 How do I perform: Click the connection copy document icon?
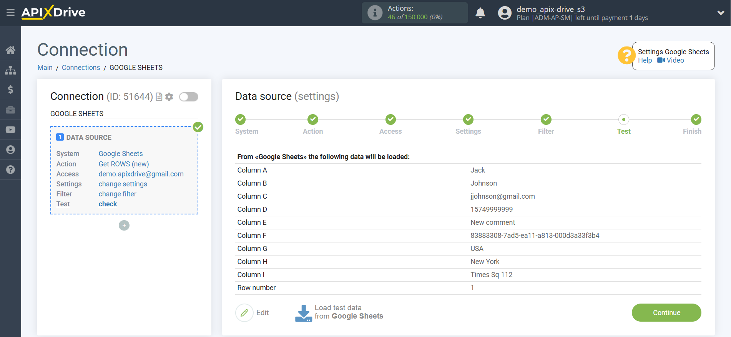pyautogui.click(x=159, y=97)
